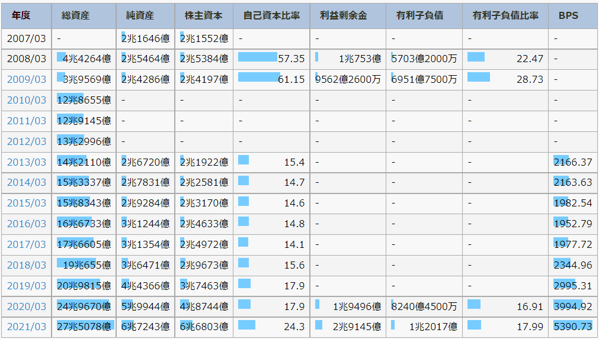Screen dimensions: 599x339
Task: Open the 2014/03 fiscal year link
Action: click(x=26, y=182)
